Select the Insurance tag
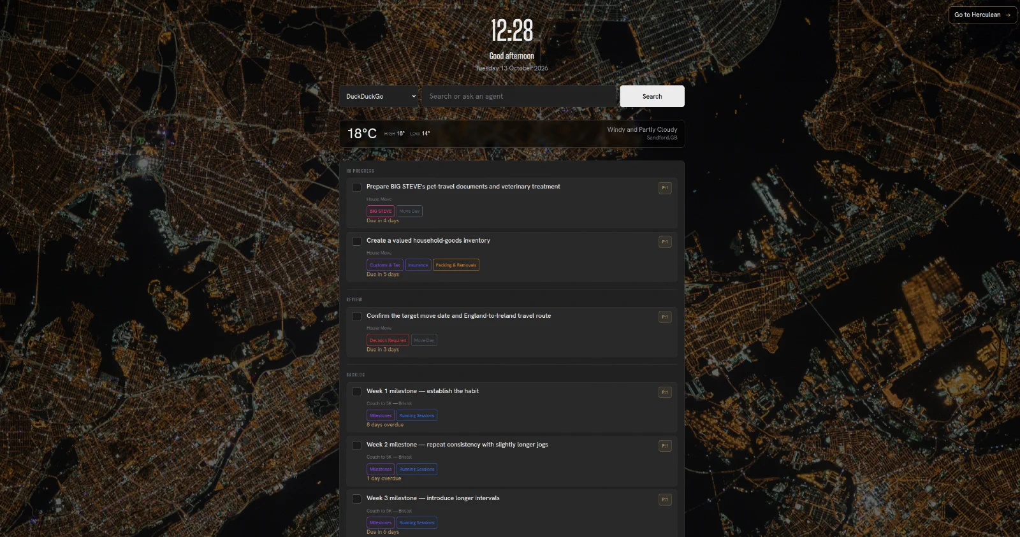The height and width of the screenshot is (537, 1020). (x=418, y=265)
